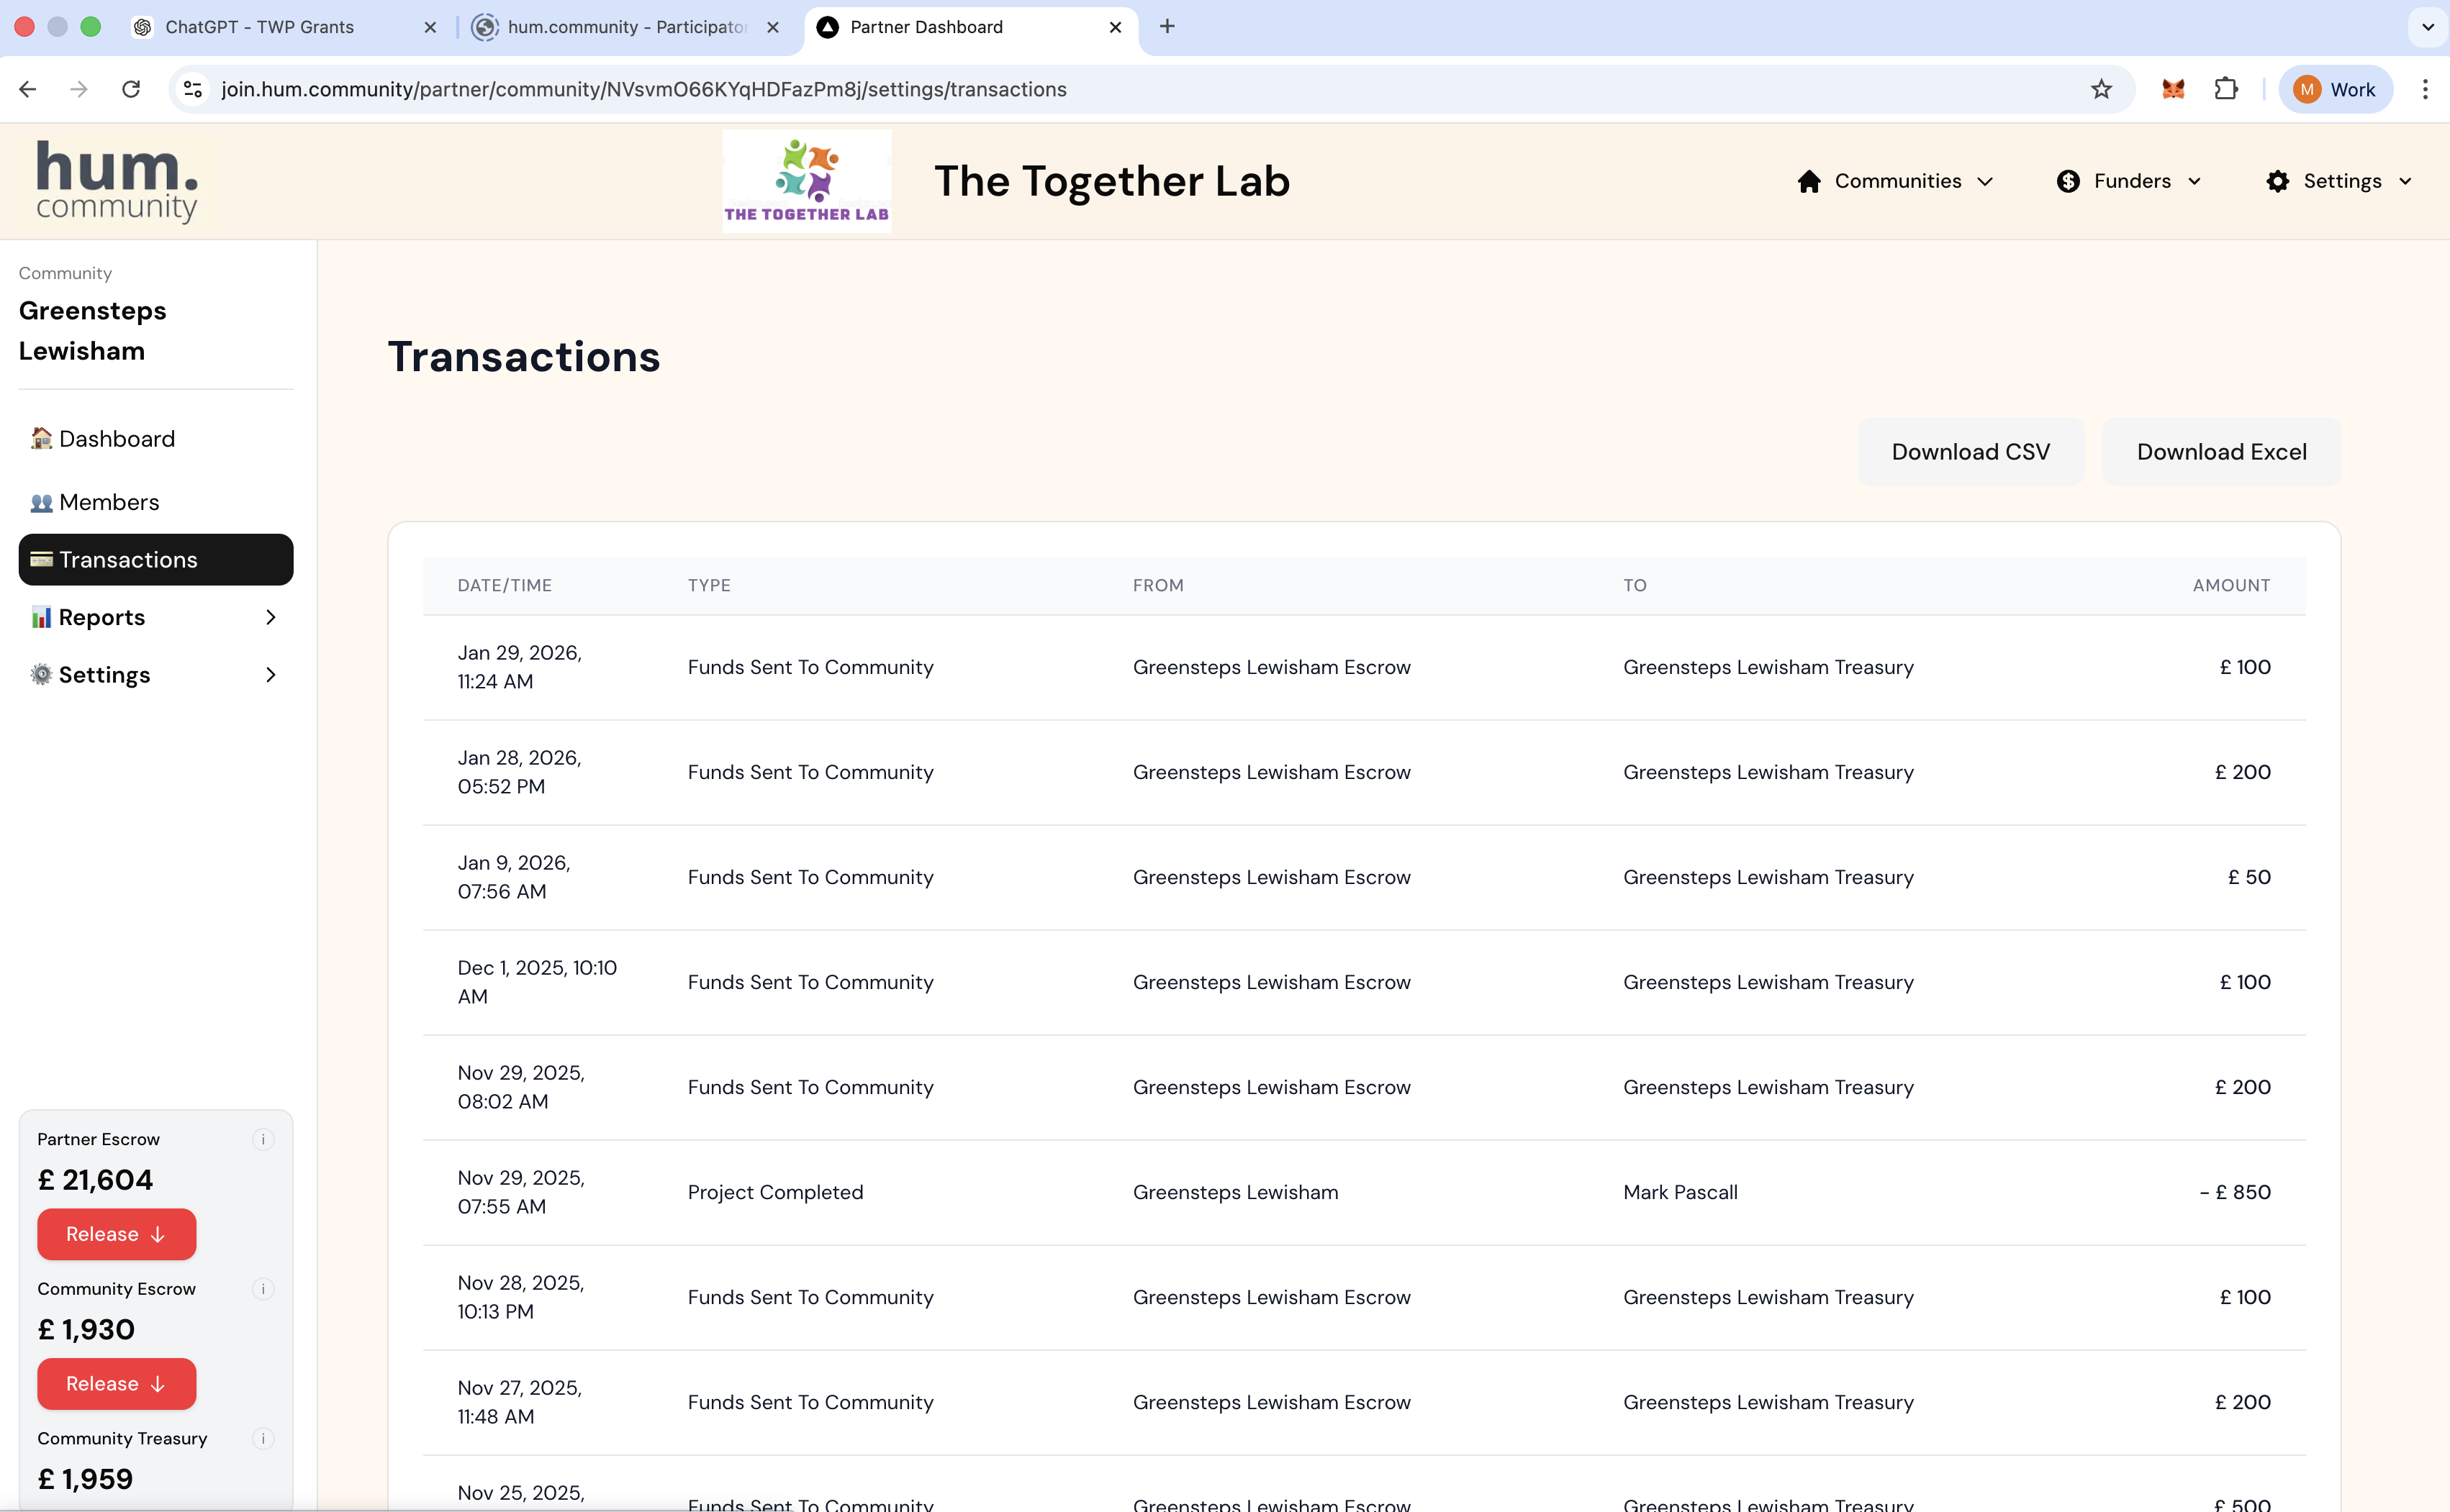
Task: Click the Transactions wallet icon
Action: tap(41, 559)
